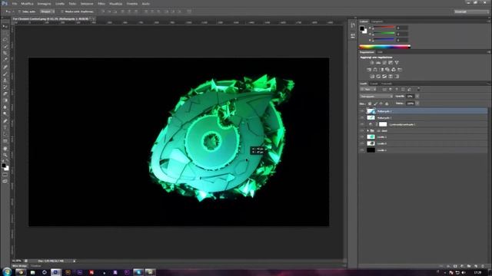Open the status bar info arrow menu

[75, 261]
